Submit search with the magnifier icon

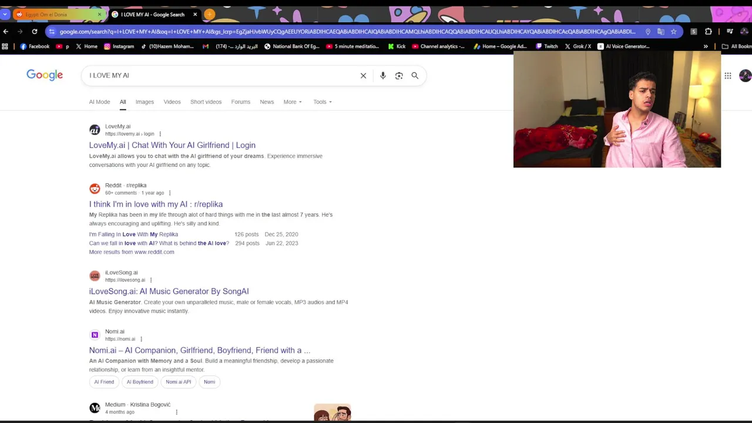[x=415, y=75]
